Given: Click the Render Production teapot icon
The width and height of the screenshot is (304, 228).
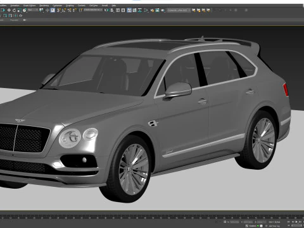Looking at the screenshot, I should point(163,10).
